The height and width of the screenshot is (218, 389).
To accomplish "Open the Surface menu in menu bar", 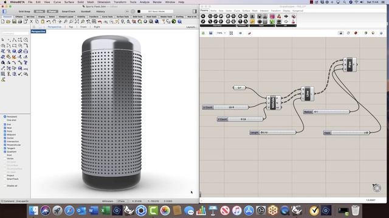I will point(69,2).
